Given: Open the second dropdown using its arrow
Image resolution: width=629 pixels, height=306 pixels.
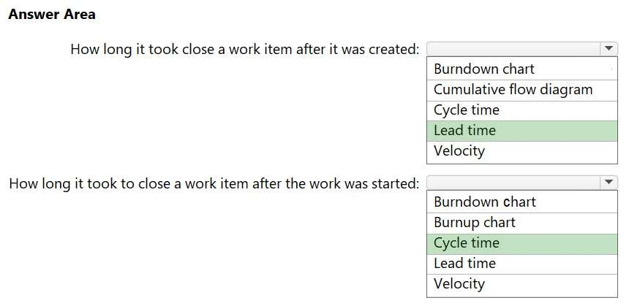Looking at the screenshot, I should [609, 182].
